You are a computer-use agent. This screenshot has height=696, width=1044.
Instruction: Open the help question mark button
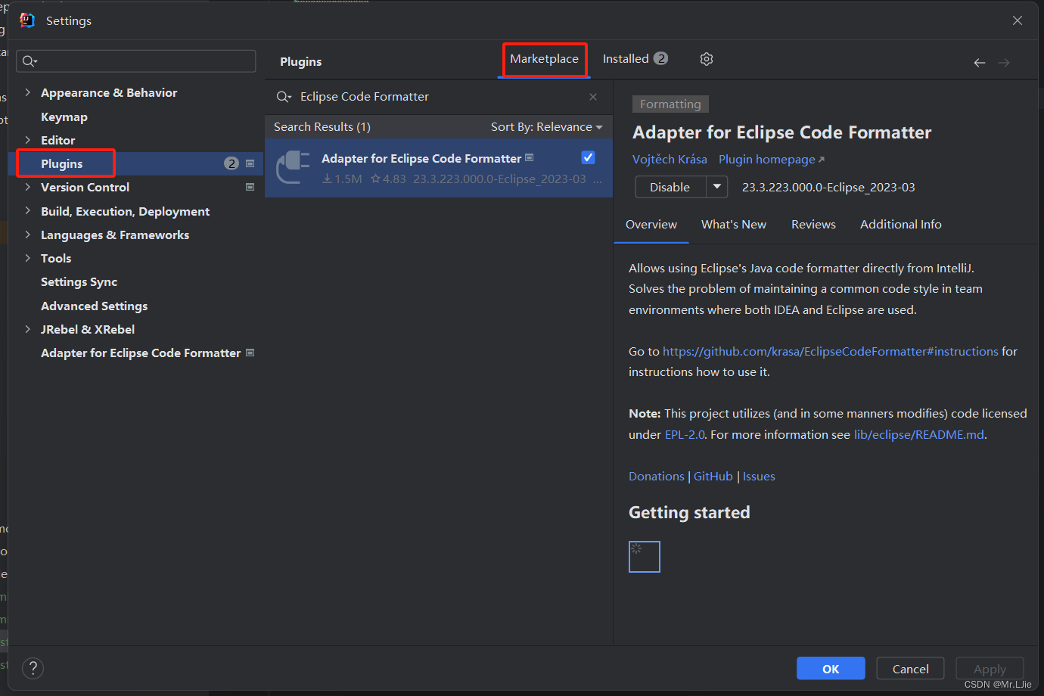click(x=33, y=668)
